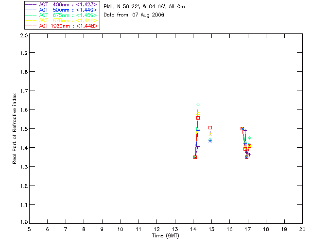This screenshot has width=311, height=248.
Task: Click the x-axis tick label 14
Action: pos(193,229)
